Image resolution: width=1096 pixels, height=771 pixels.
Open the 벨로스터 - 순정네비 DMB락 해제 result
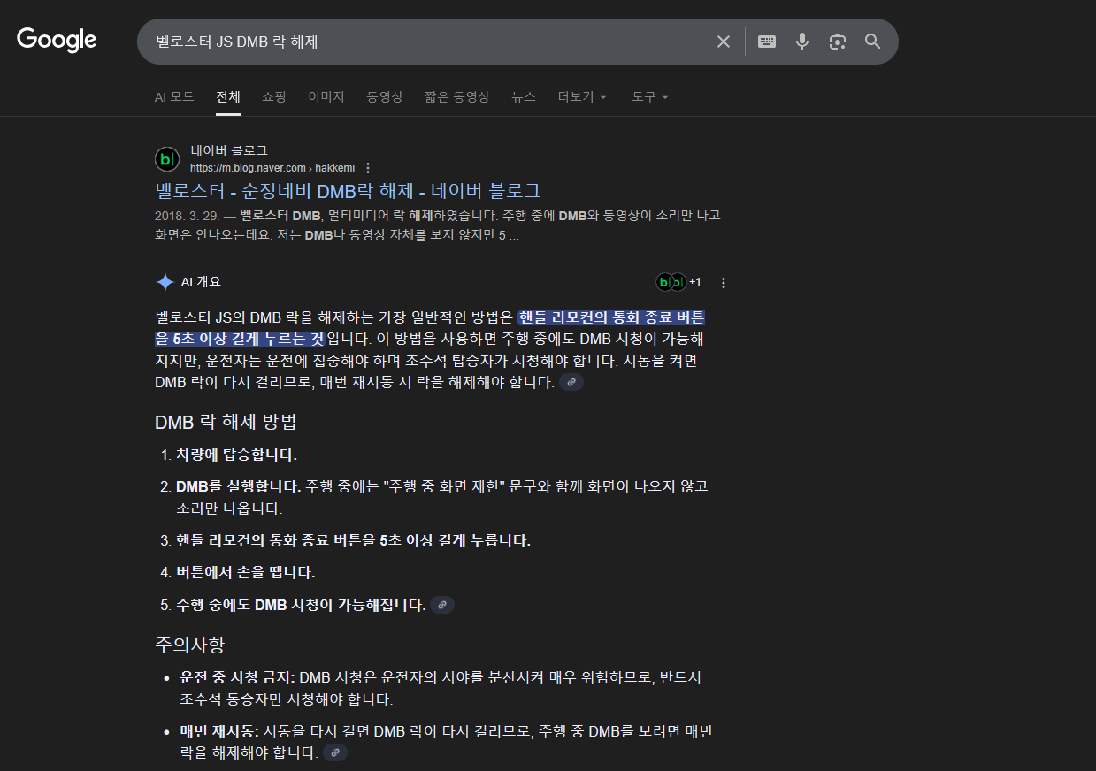click(x=348, y=190)
